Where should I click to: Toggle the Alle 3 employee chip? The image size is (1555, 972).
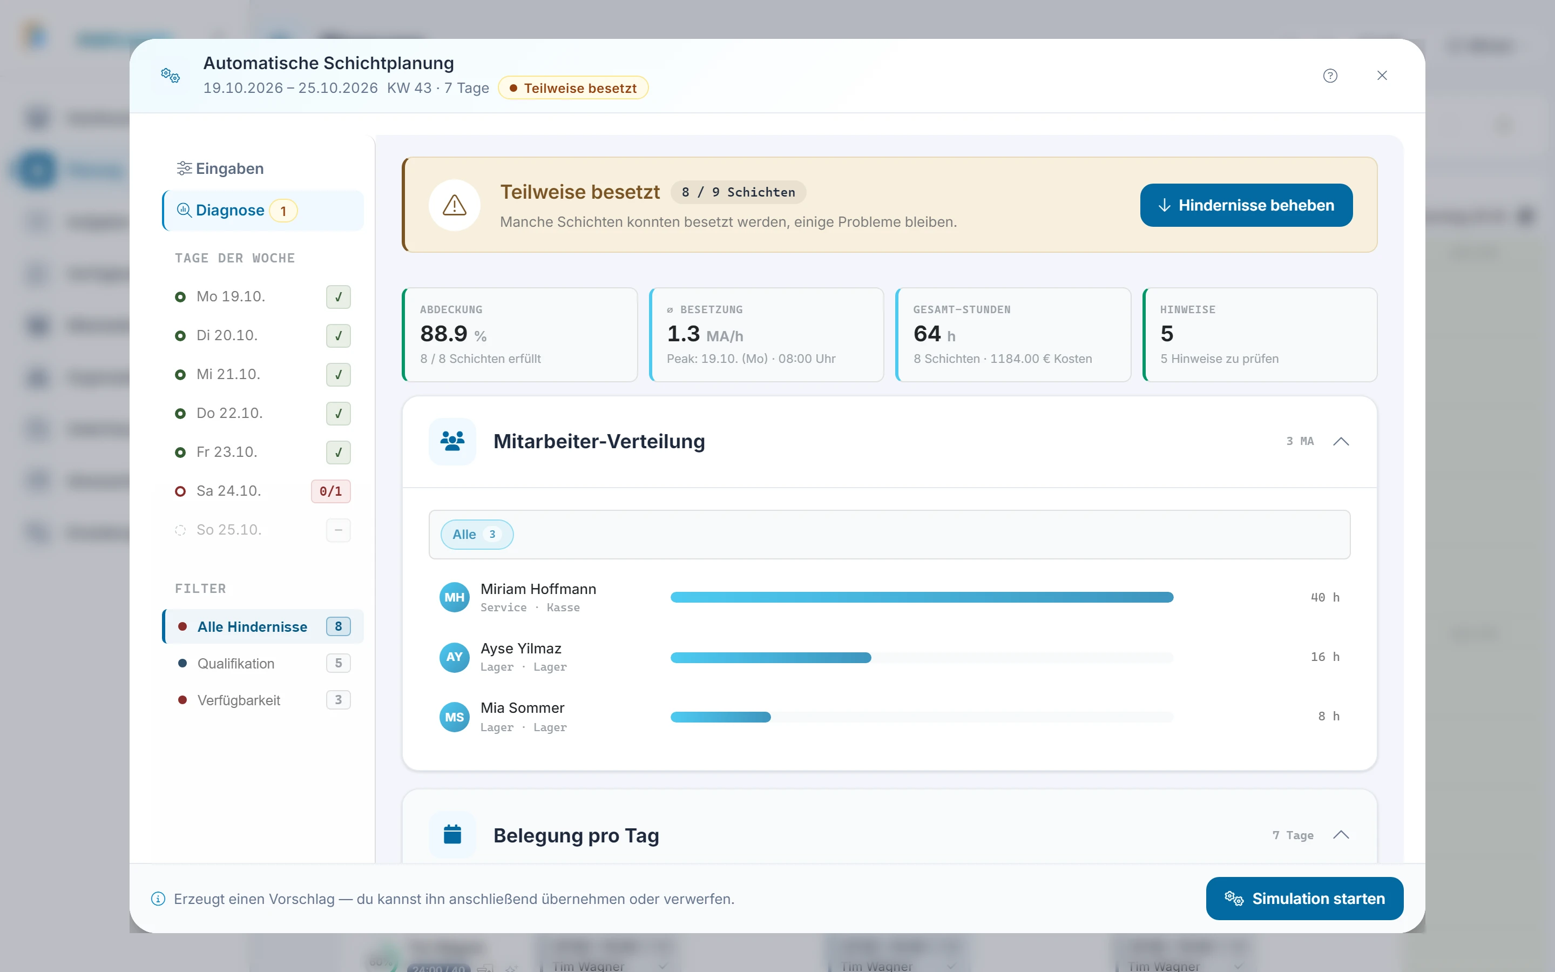[x=477, y=534]
